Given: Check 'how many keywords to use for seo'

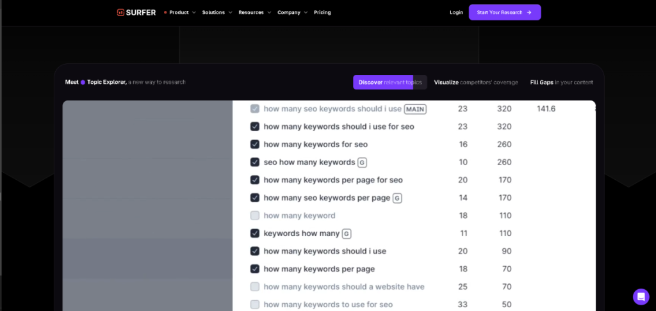Looking at the screenshot, I should (255, 305).
